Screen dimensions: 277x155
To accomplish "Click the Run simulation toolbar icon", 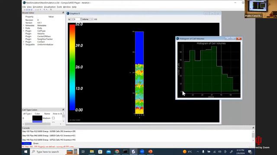I will 25,9.
